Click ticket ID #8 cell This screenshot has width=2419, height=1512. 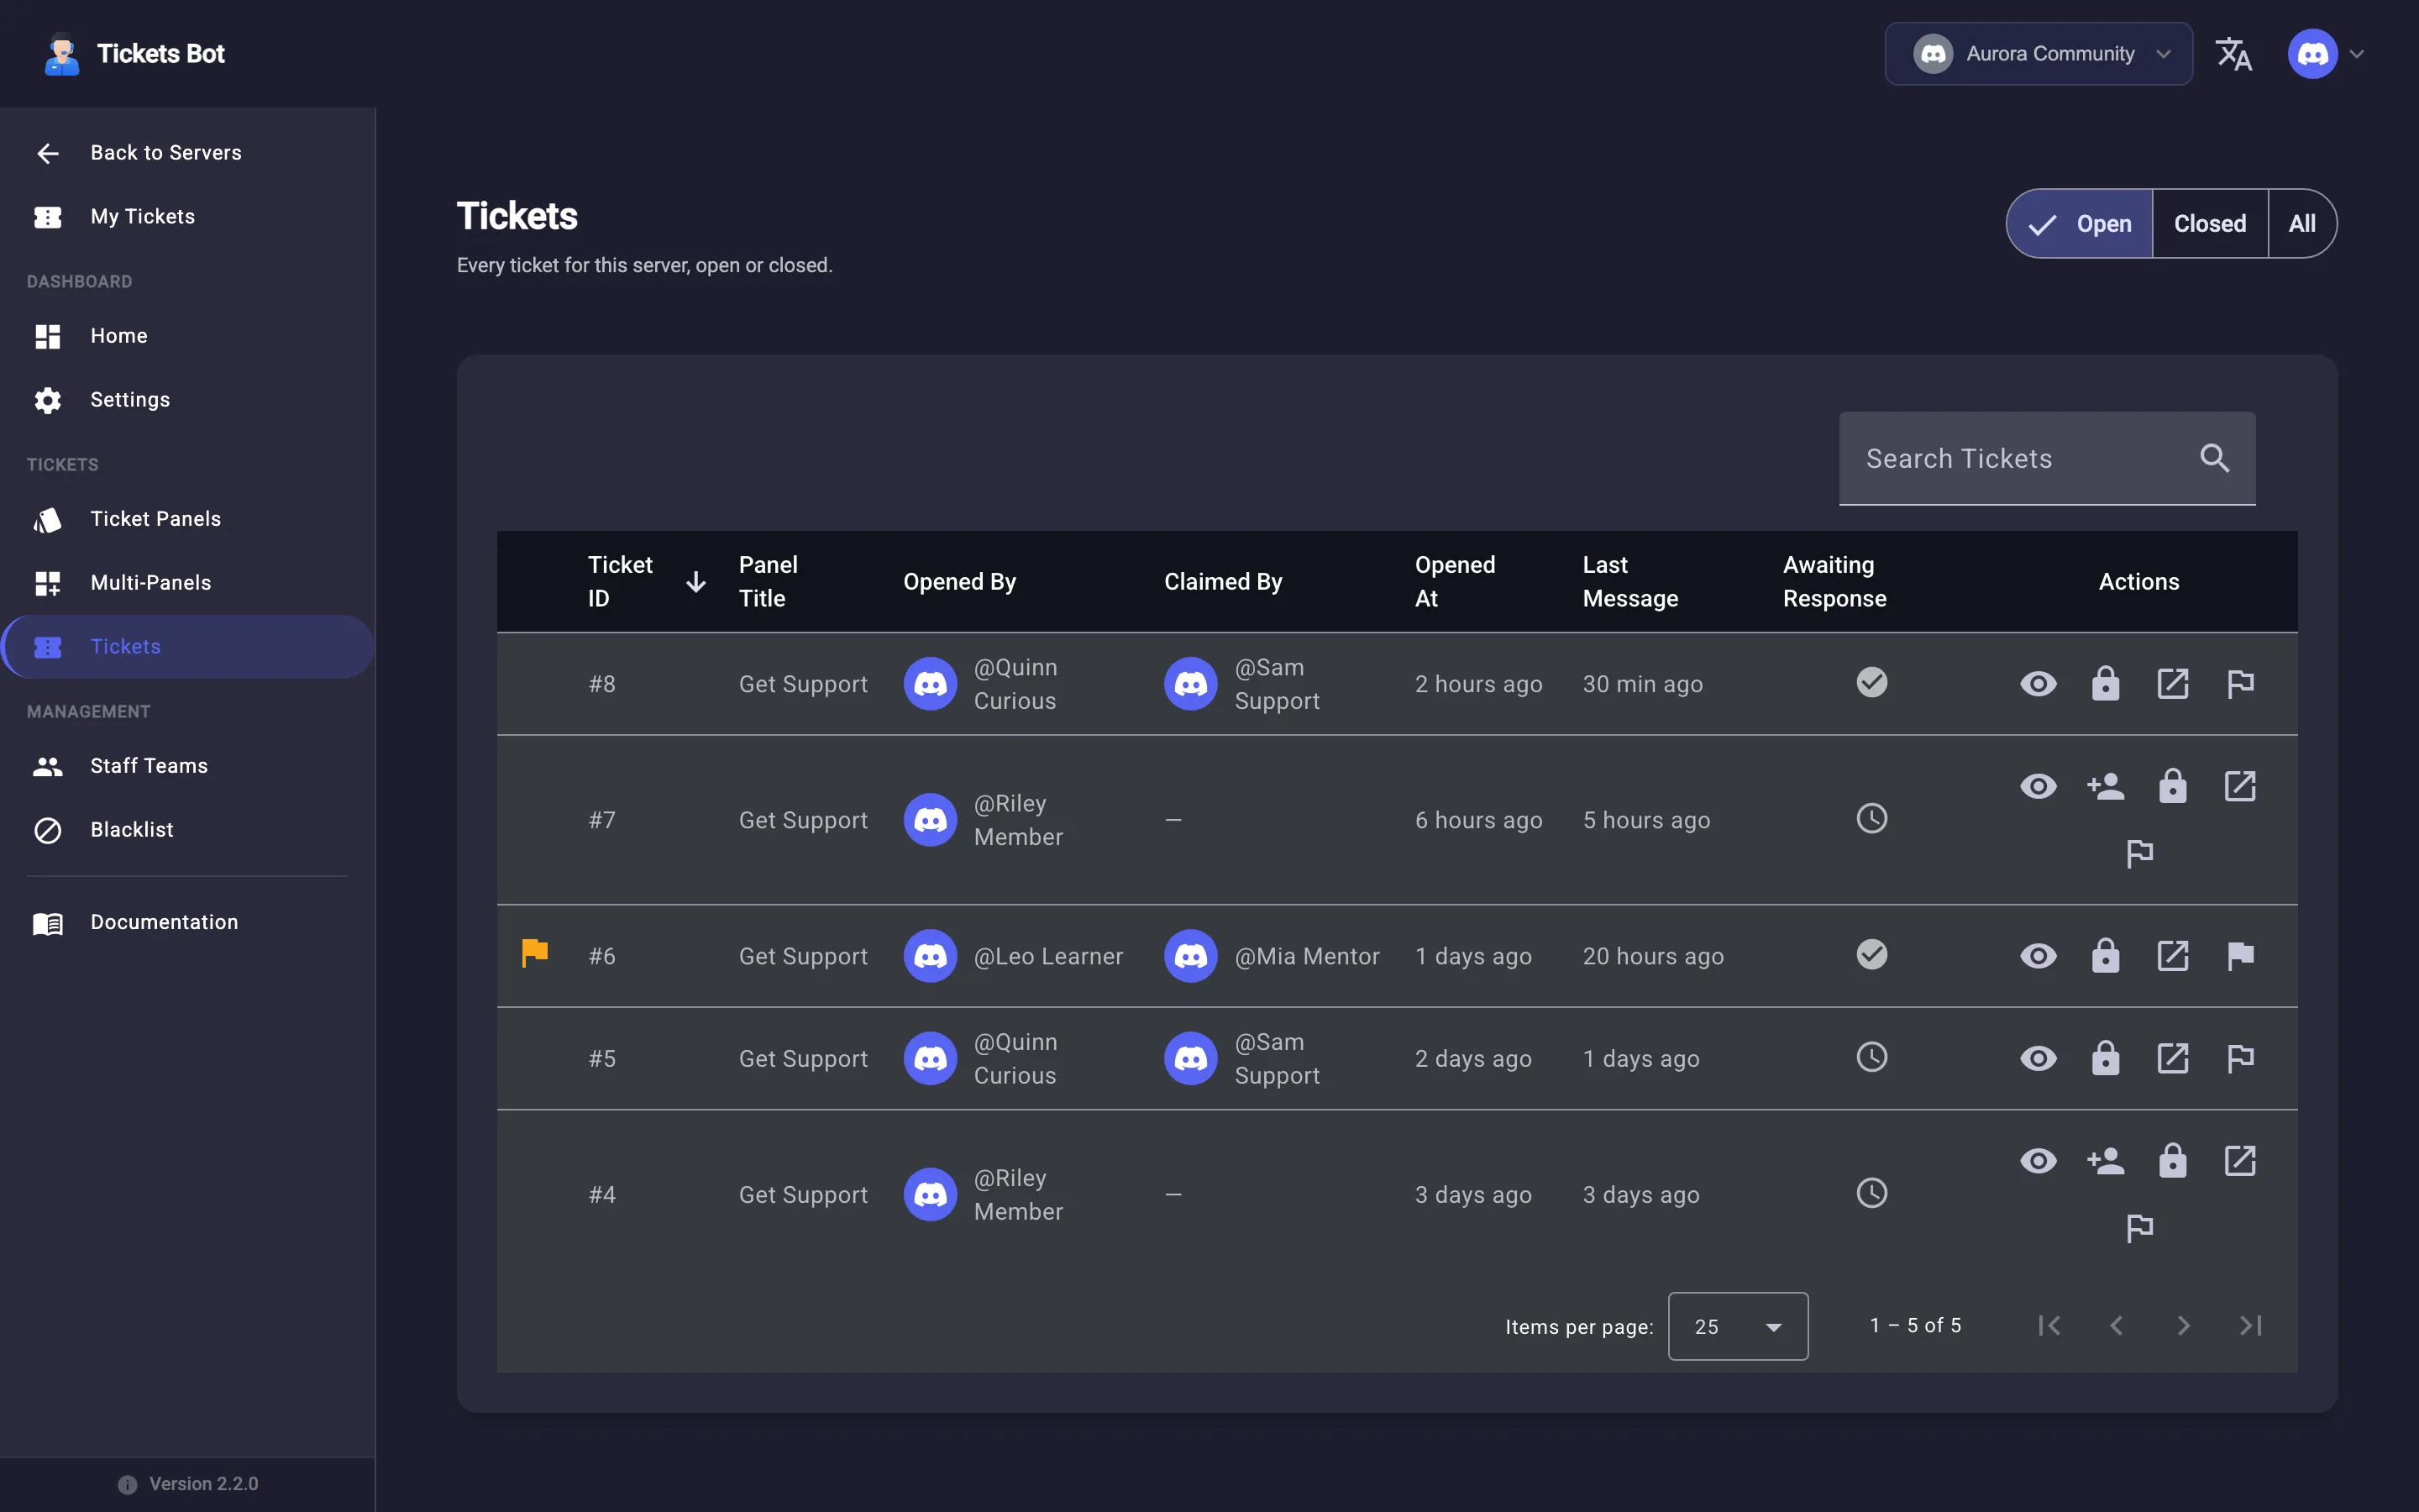[x=601, y=684]
